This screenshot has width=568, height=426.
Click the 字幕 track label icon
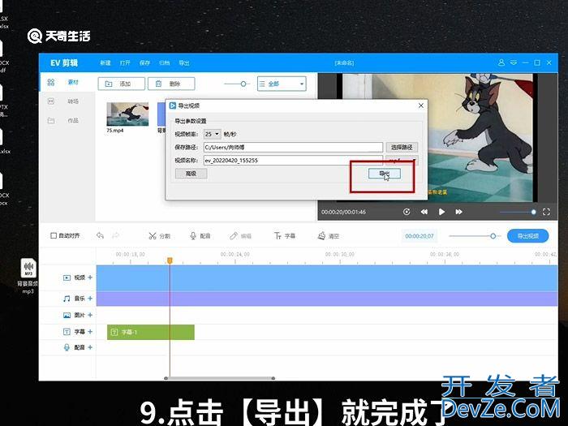(x=67, y=331)
